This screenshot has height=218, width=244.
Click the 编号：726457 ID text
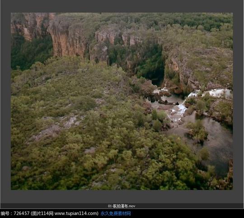point(15,213)
